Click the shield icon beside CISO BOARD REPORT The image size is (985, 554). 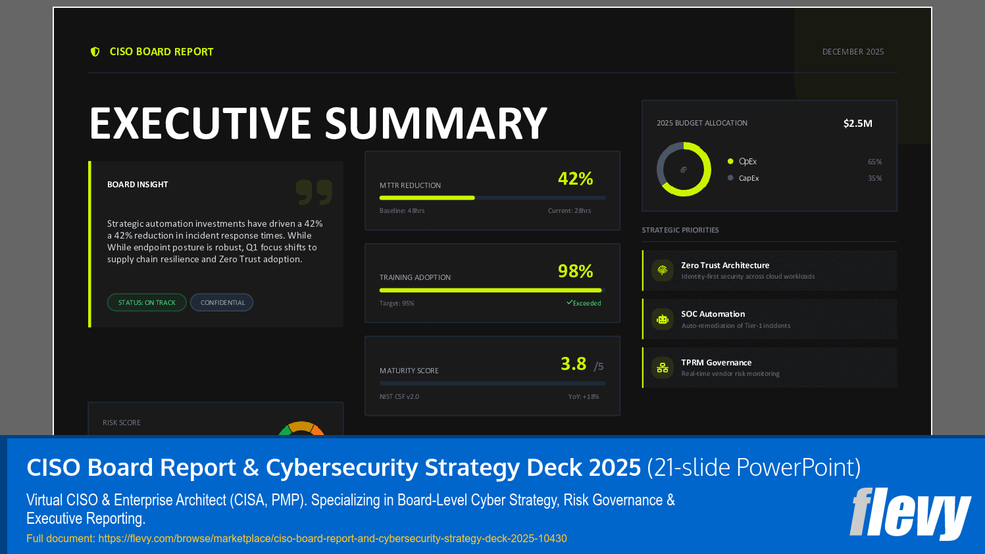pyautogui.click(x=94, y=51)
